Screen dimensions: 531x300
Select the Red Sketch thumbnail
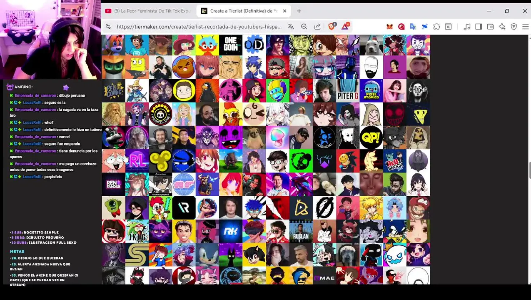click(x=394, y=161)
